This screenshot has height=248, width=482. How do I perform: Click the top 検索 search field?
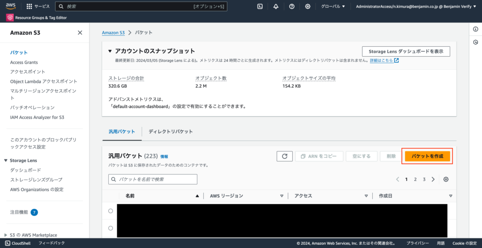point(141,7)
